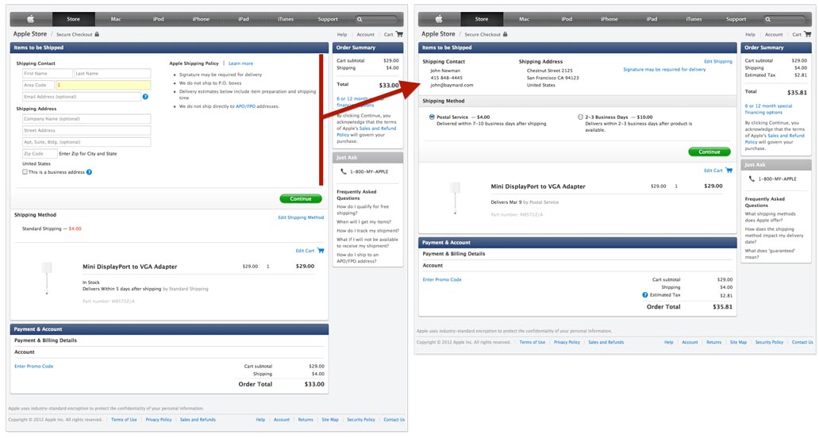The image size is (819, 438).
Task: Click the Zip Code input field
Action: pyautogui.click(x=39, y=154)
